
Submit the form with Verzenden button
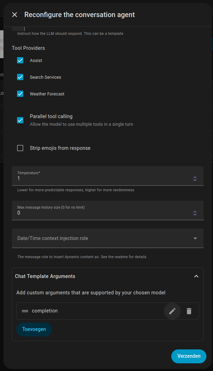coord(189,356)
